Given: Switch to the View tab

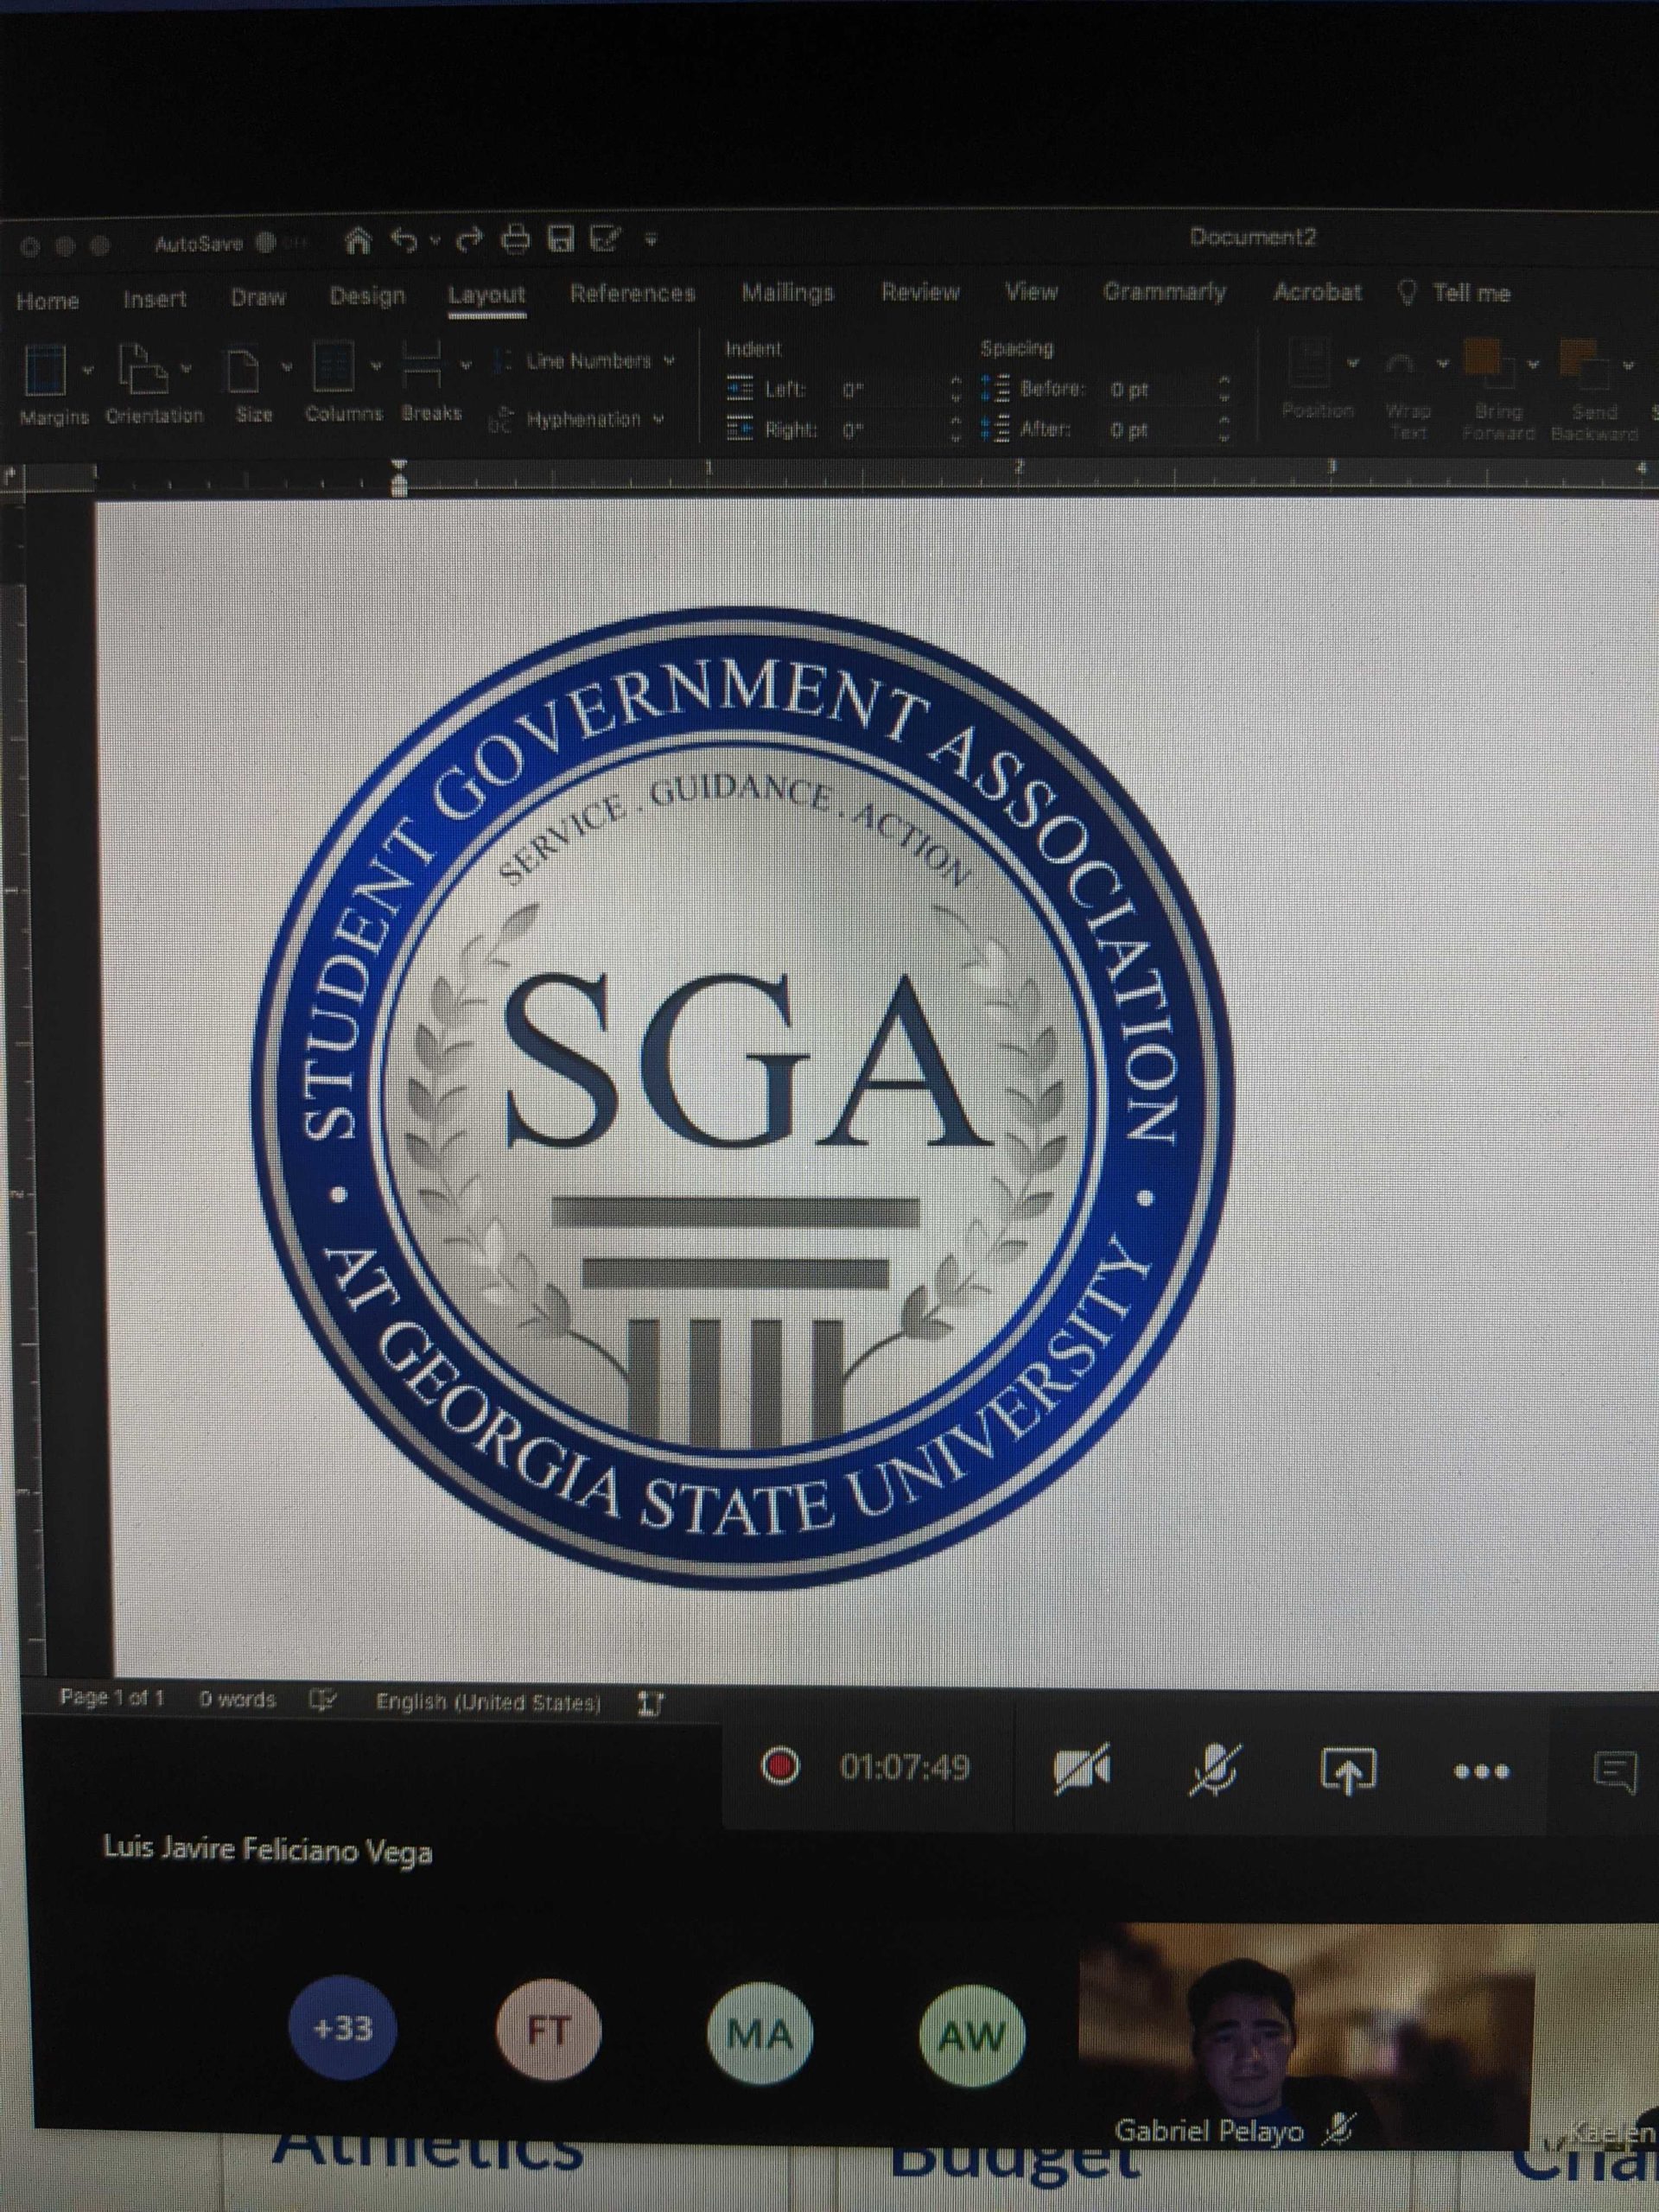Looking at the screenshot, I should 1031,292.
